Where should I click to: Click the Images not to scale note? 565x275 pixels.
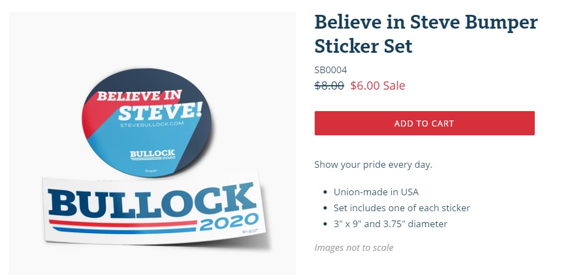(x=354, y=248)
